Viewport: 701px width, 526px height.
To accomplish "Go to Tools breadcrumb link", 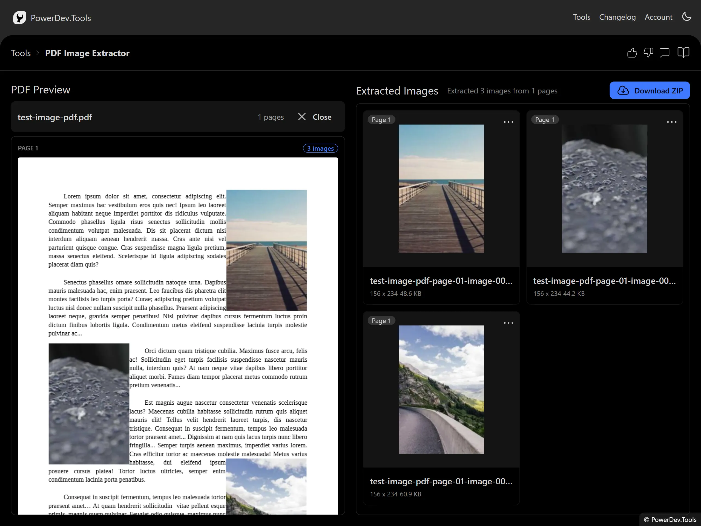I will click(x=21, y=53).
